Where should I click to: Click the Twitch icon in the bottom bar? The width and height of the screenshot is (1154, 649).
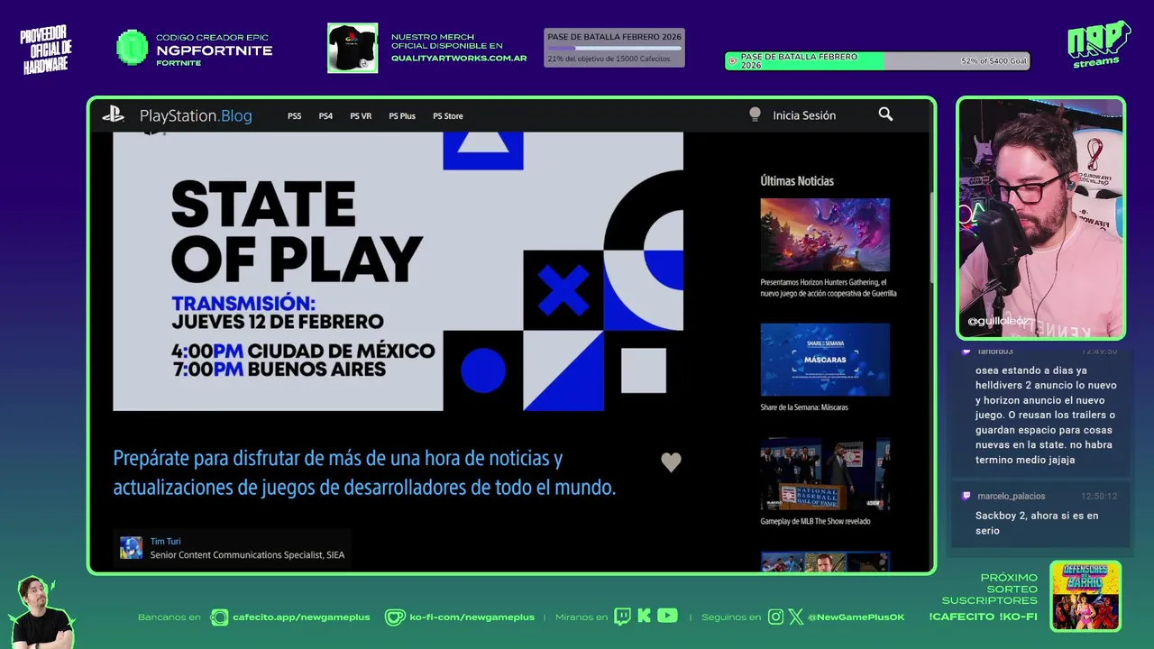coord(622,617)
